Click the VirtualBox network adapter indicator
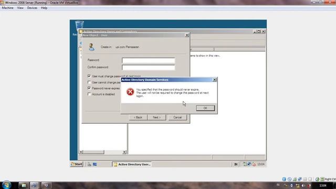Viewport: 336px width, 189px height. pyautogui.click(x=300, y=179)
